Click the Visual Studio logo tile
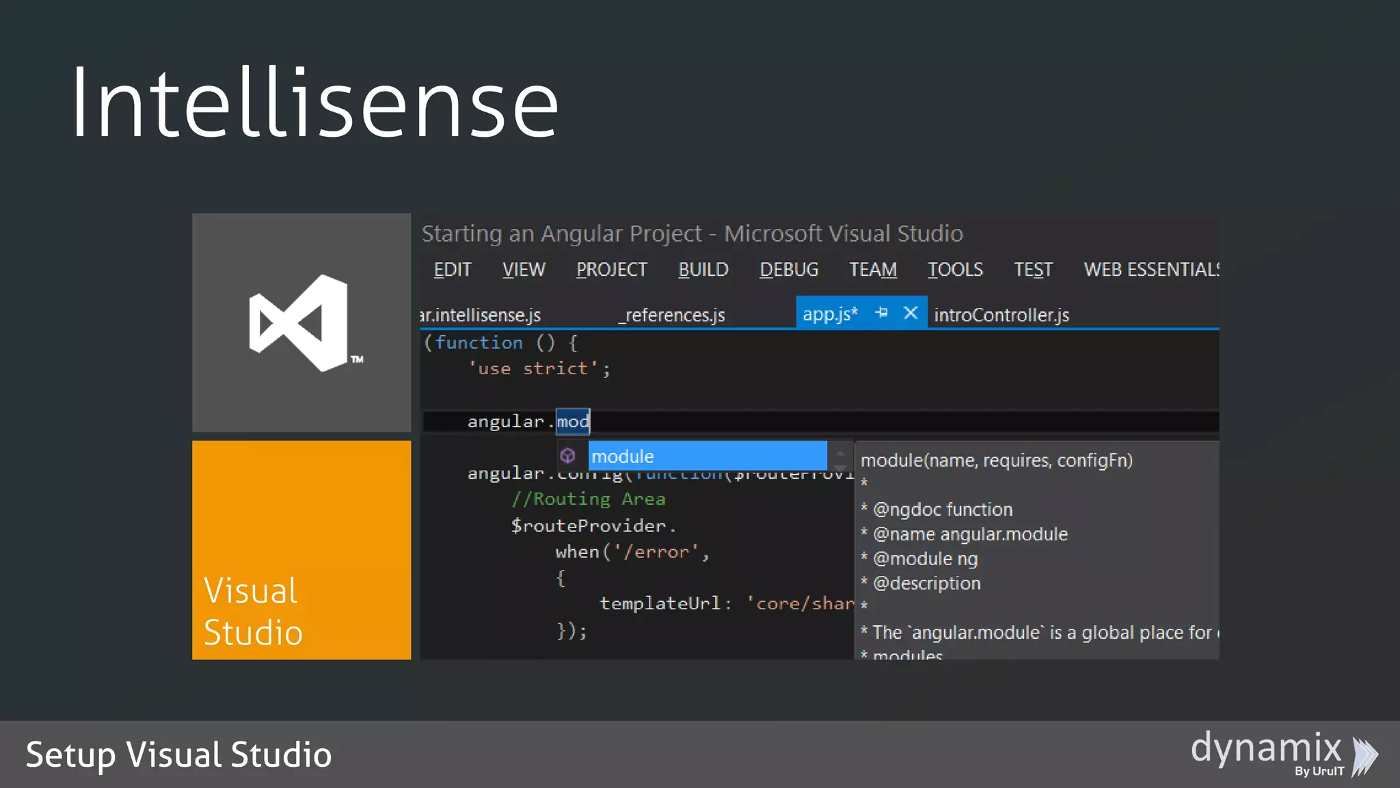This screenshot has width=1400, height=788. click(301, 323)
